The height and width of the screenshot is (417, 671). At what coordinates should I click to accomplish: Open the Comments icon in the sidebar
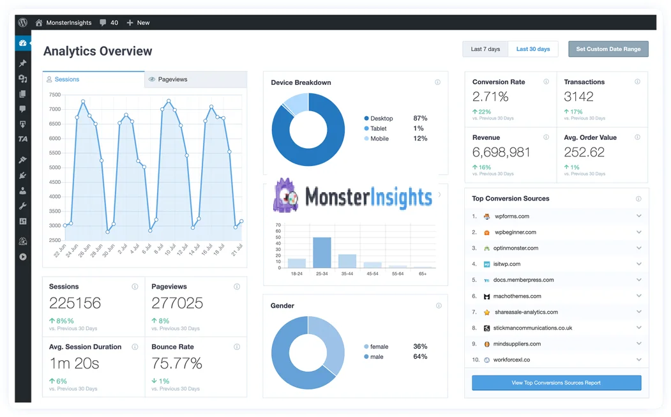(x=22, y=109)
